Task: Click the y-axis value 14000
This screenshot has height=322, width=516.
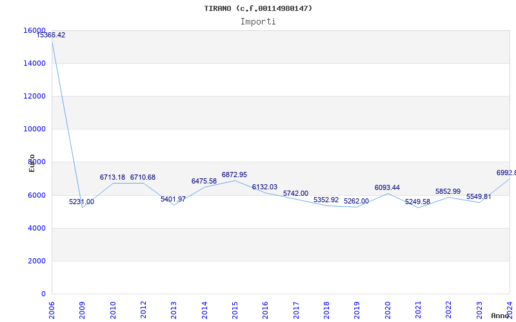Action: pyautogui.click(x=35, y=63)
